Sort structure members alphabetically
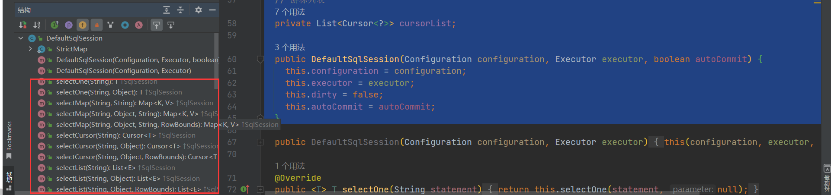Screen dimensions: 831x195 pos(37,25)
